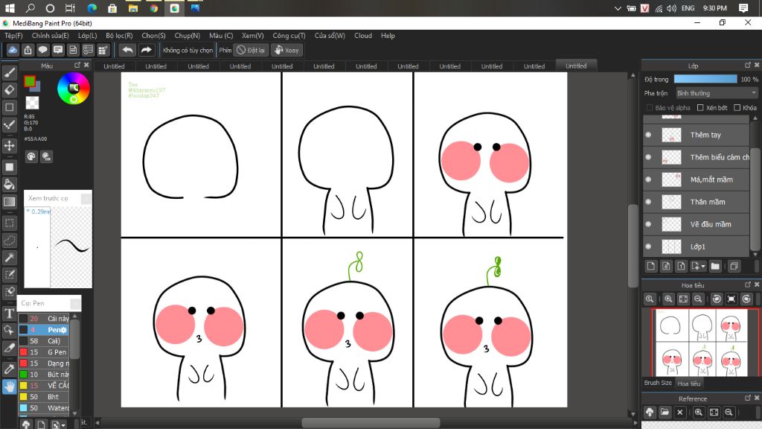The image size is (762, 429).
Task: Zoom out on the Hoa tiêu navigator
Action: coord(698,299)
